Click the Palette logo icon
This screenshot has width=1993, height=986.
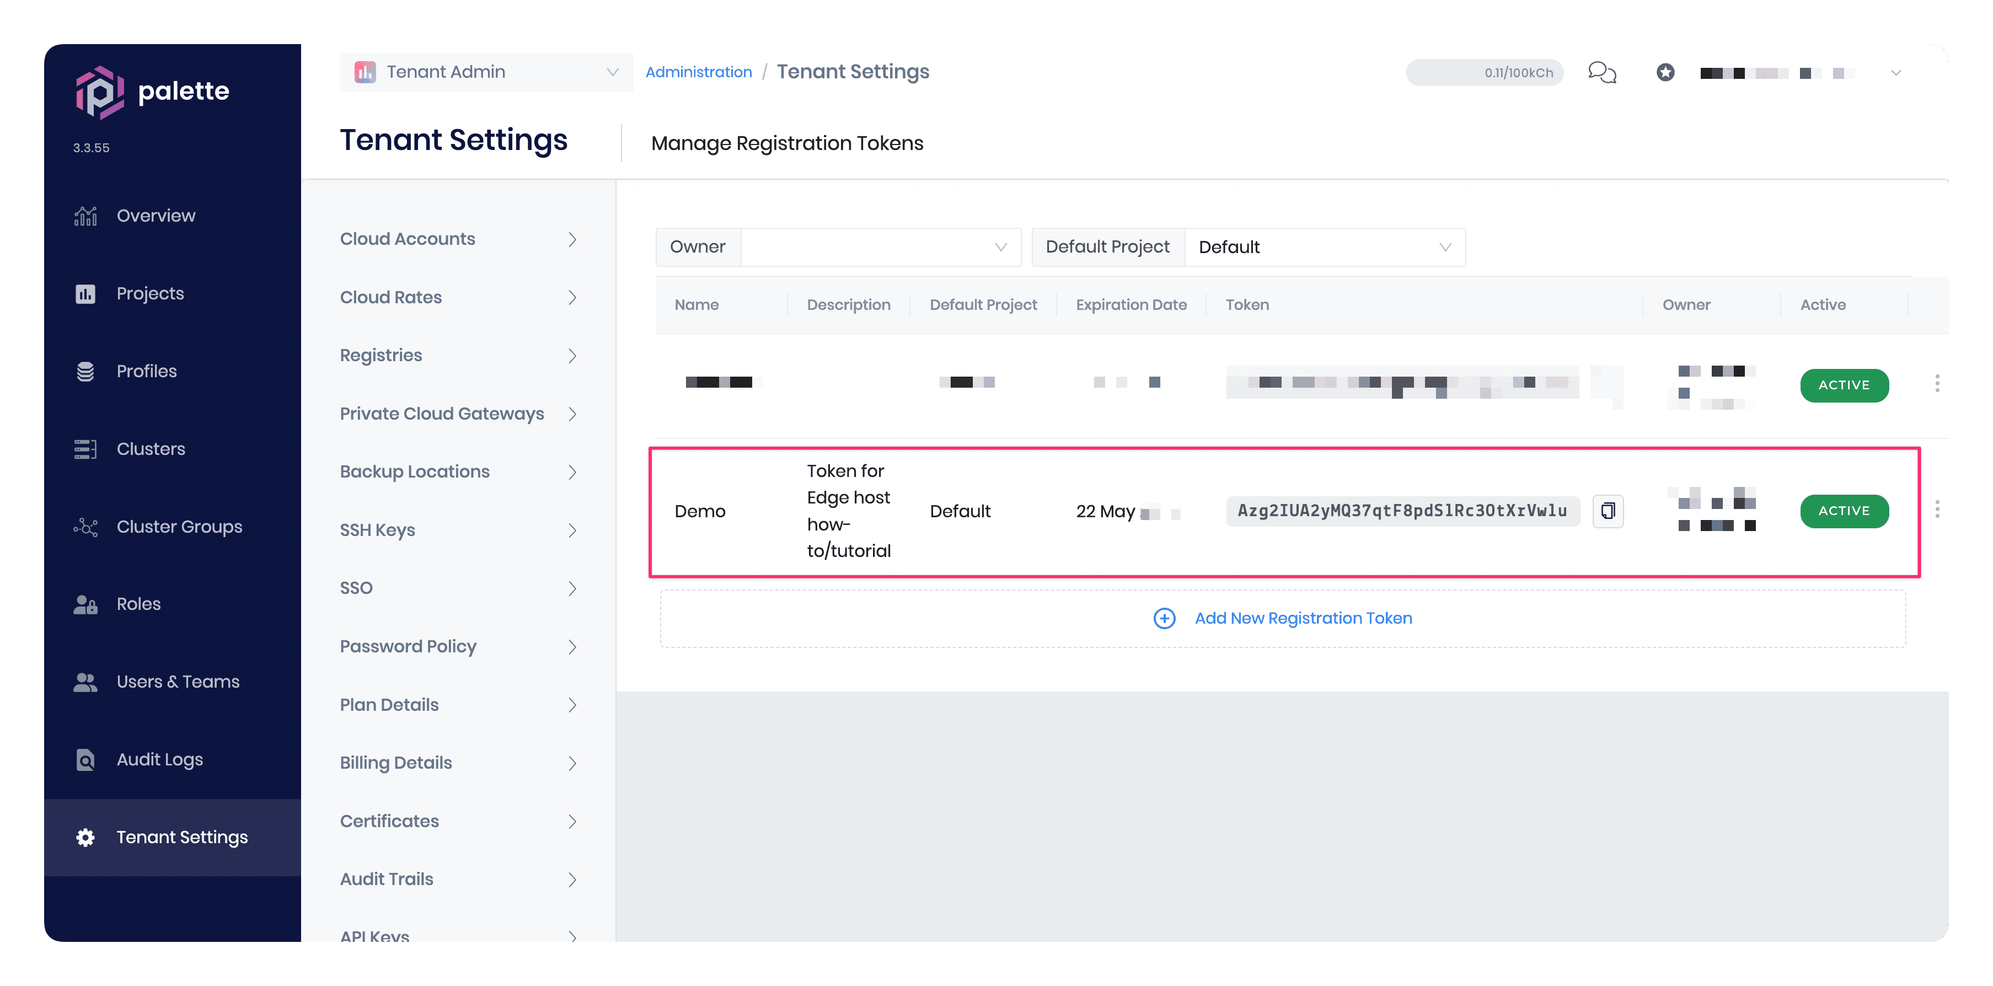coord(99,92)
